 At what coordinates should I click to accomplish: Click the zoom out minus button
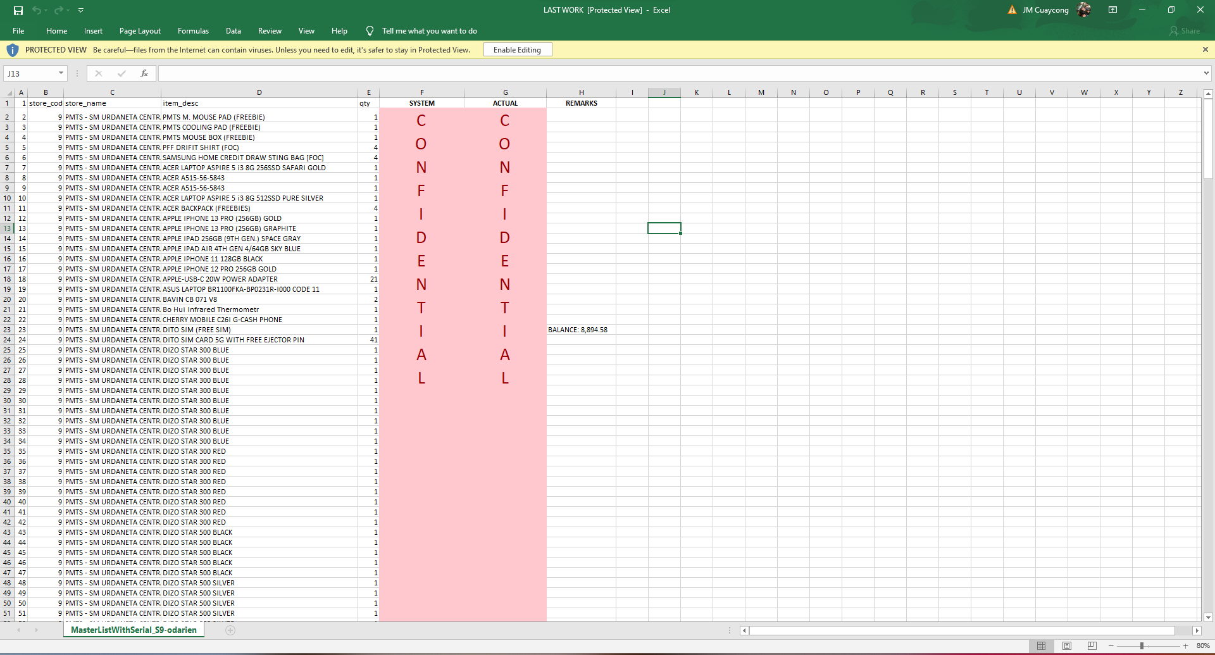(x=1111, y=646)
